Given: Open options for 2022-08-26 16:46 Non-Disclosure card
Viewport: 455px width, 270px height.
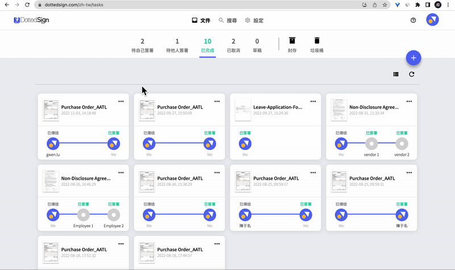Looking at the screenshot, I should click(x=121, y=173).
